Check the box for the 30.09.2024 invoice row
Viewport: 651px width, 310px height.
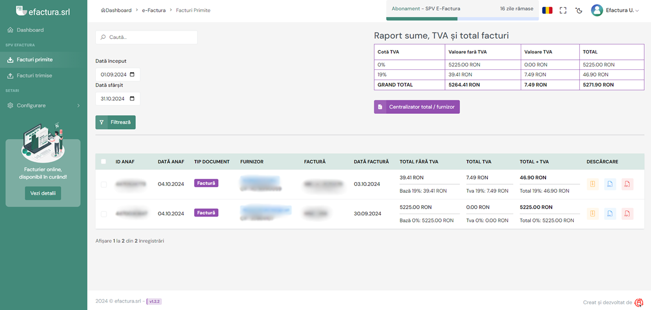click(x=103, y=214)
